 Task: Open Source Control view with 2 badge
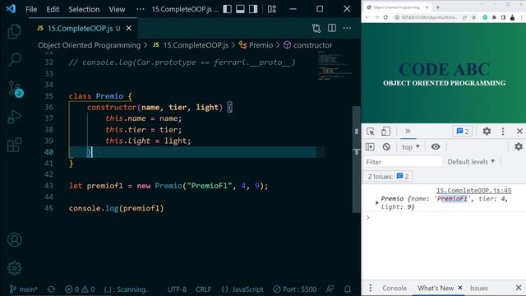pyautogui.click(x=15, y=89)
